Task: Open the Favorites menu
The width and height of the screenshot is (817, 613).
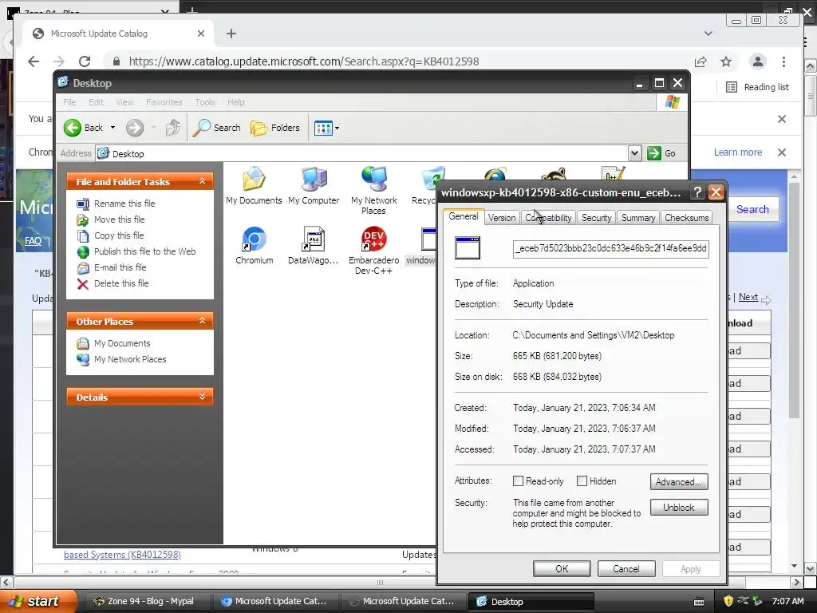Action: pyautogui.click(x=164, y=102)
